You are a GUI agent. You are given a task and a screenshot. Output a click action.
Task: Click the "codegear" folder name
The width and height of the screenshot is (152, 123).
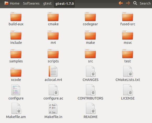click(90, 24)
